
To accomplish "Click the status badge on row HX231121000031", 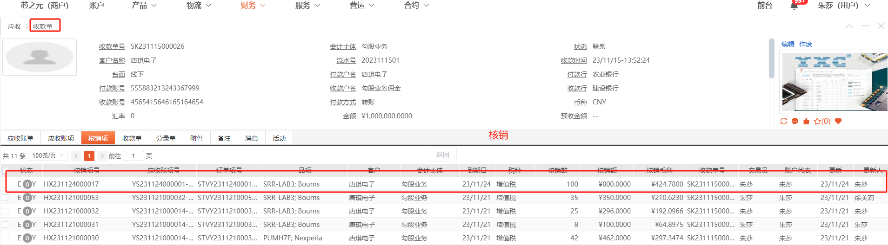I will pos(27,225).
